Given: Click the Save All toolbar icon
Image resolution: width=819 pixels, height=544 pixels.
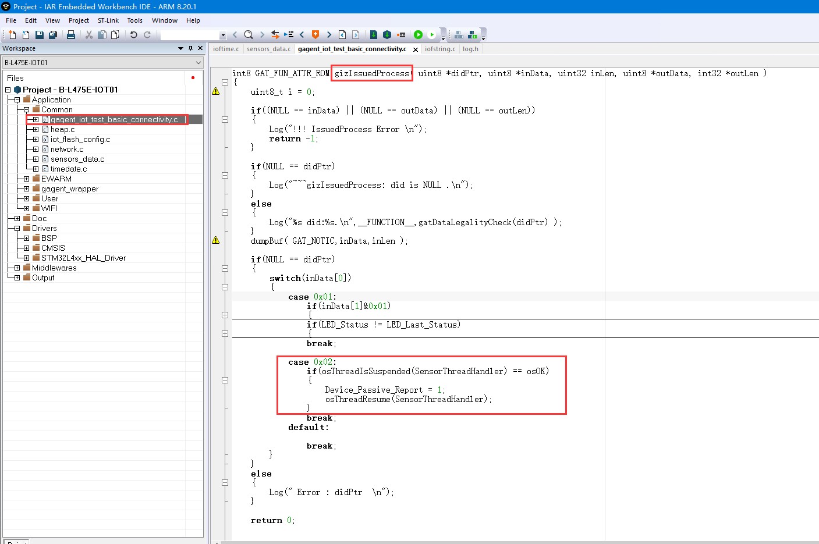Looking at the screenshot, I should pos(52,35).
